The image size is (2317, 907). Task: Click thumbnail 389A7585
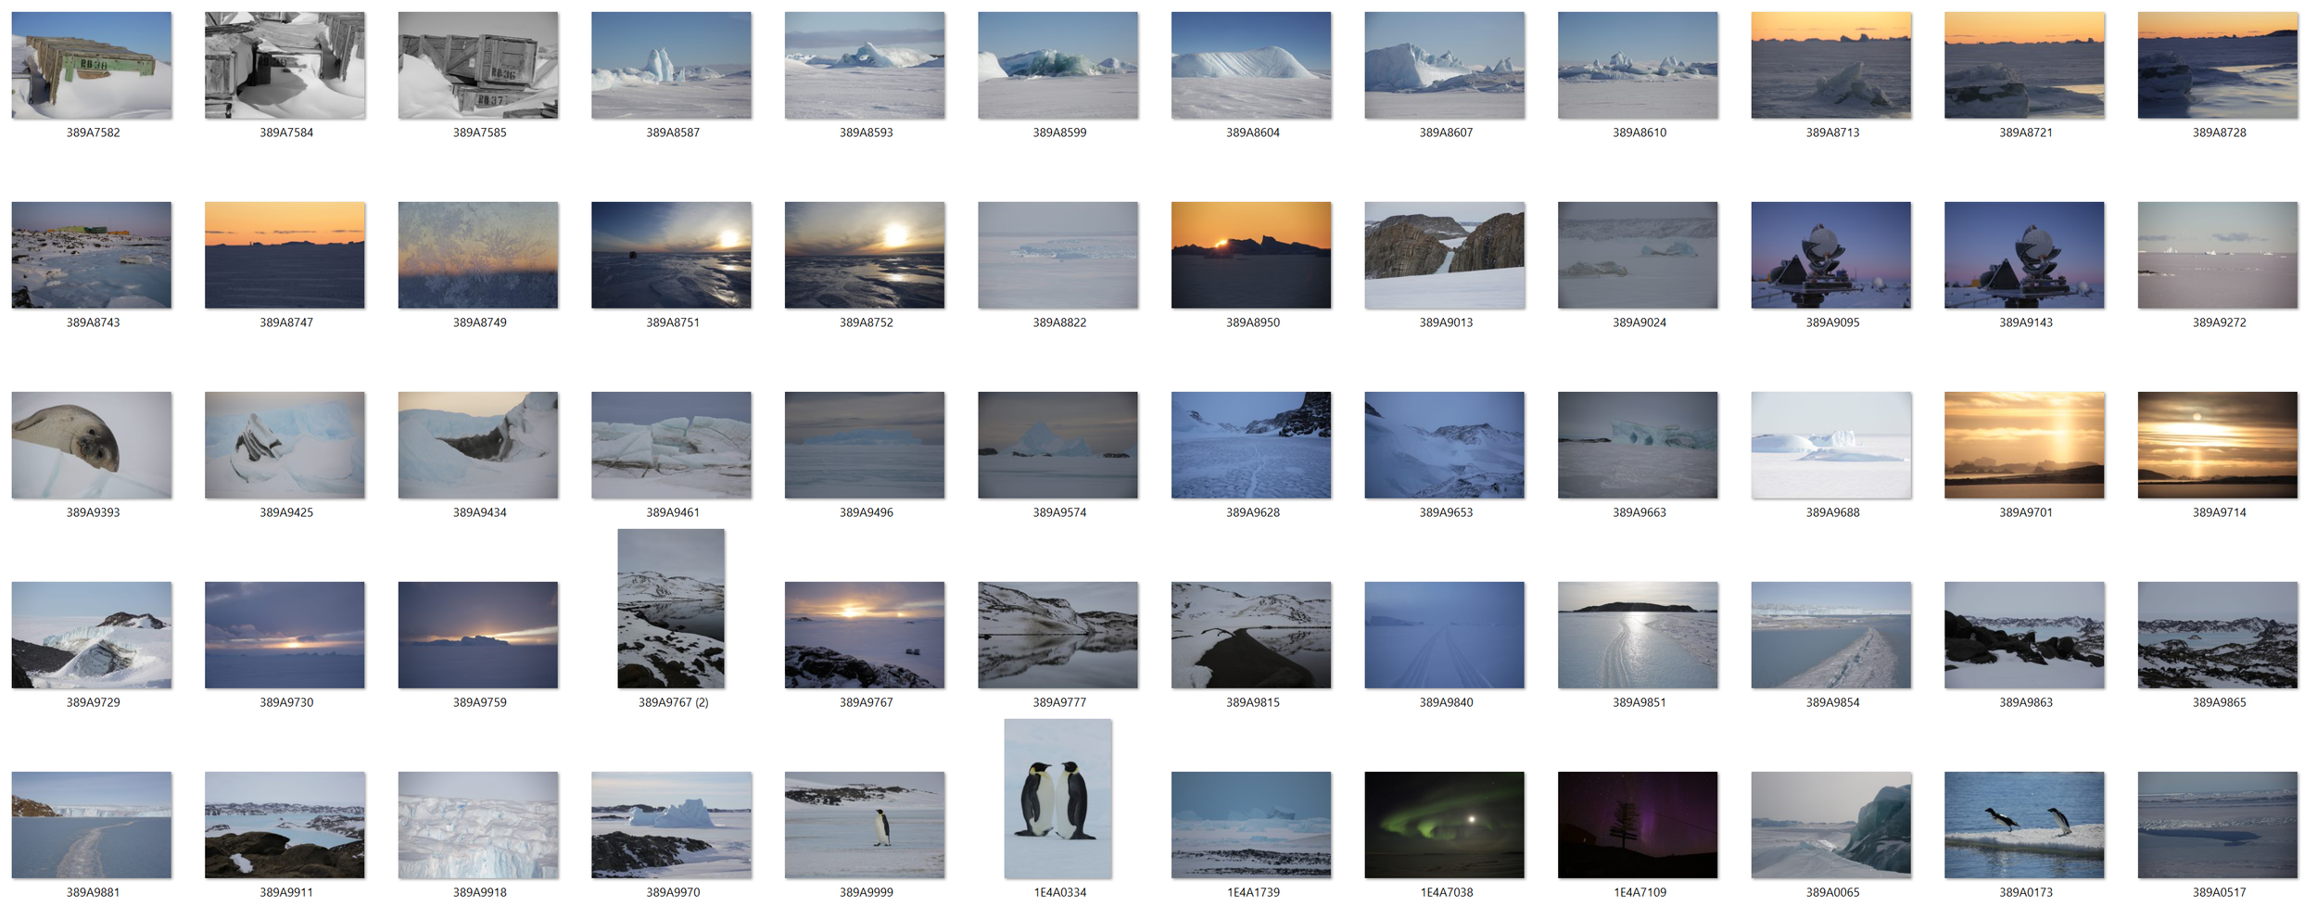[x=478, y=65]
